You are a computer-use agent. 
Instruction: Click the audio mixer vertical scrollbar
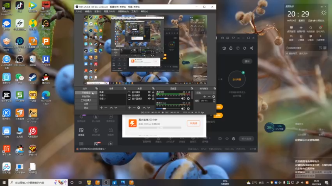coord(192,95)
